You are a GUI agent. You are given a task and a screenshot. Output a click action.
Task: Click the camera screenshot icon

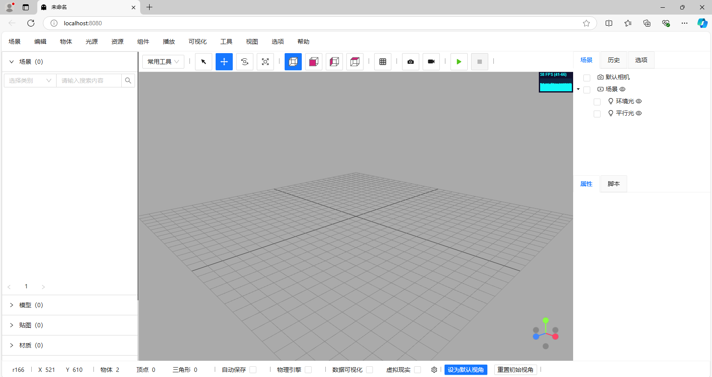(x=411, y=62)
